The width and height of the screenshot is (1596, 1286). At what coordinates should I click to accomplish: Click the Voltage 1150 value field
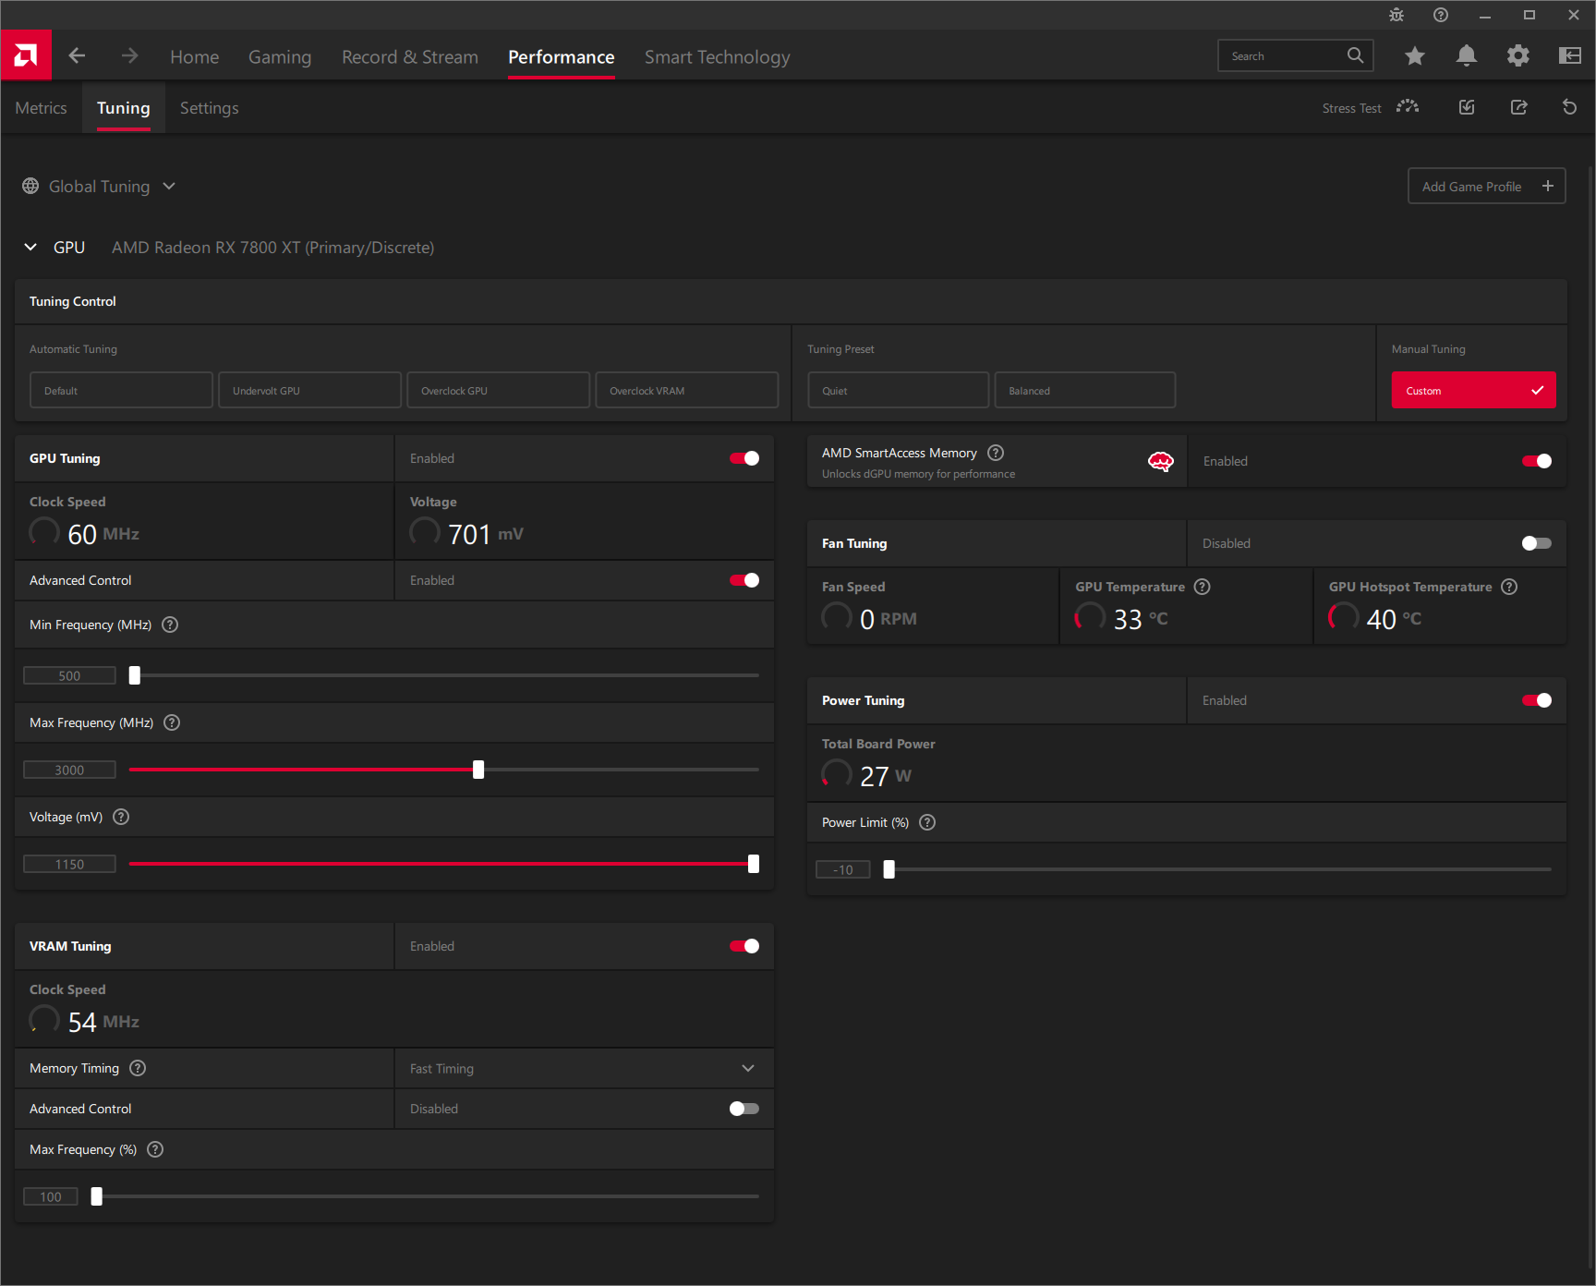tap(69, 864)
